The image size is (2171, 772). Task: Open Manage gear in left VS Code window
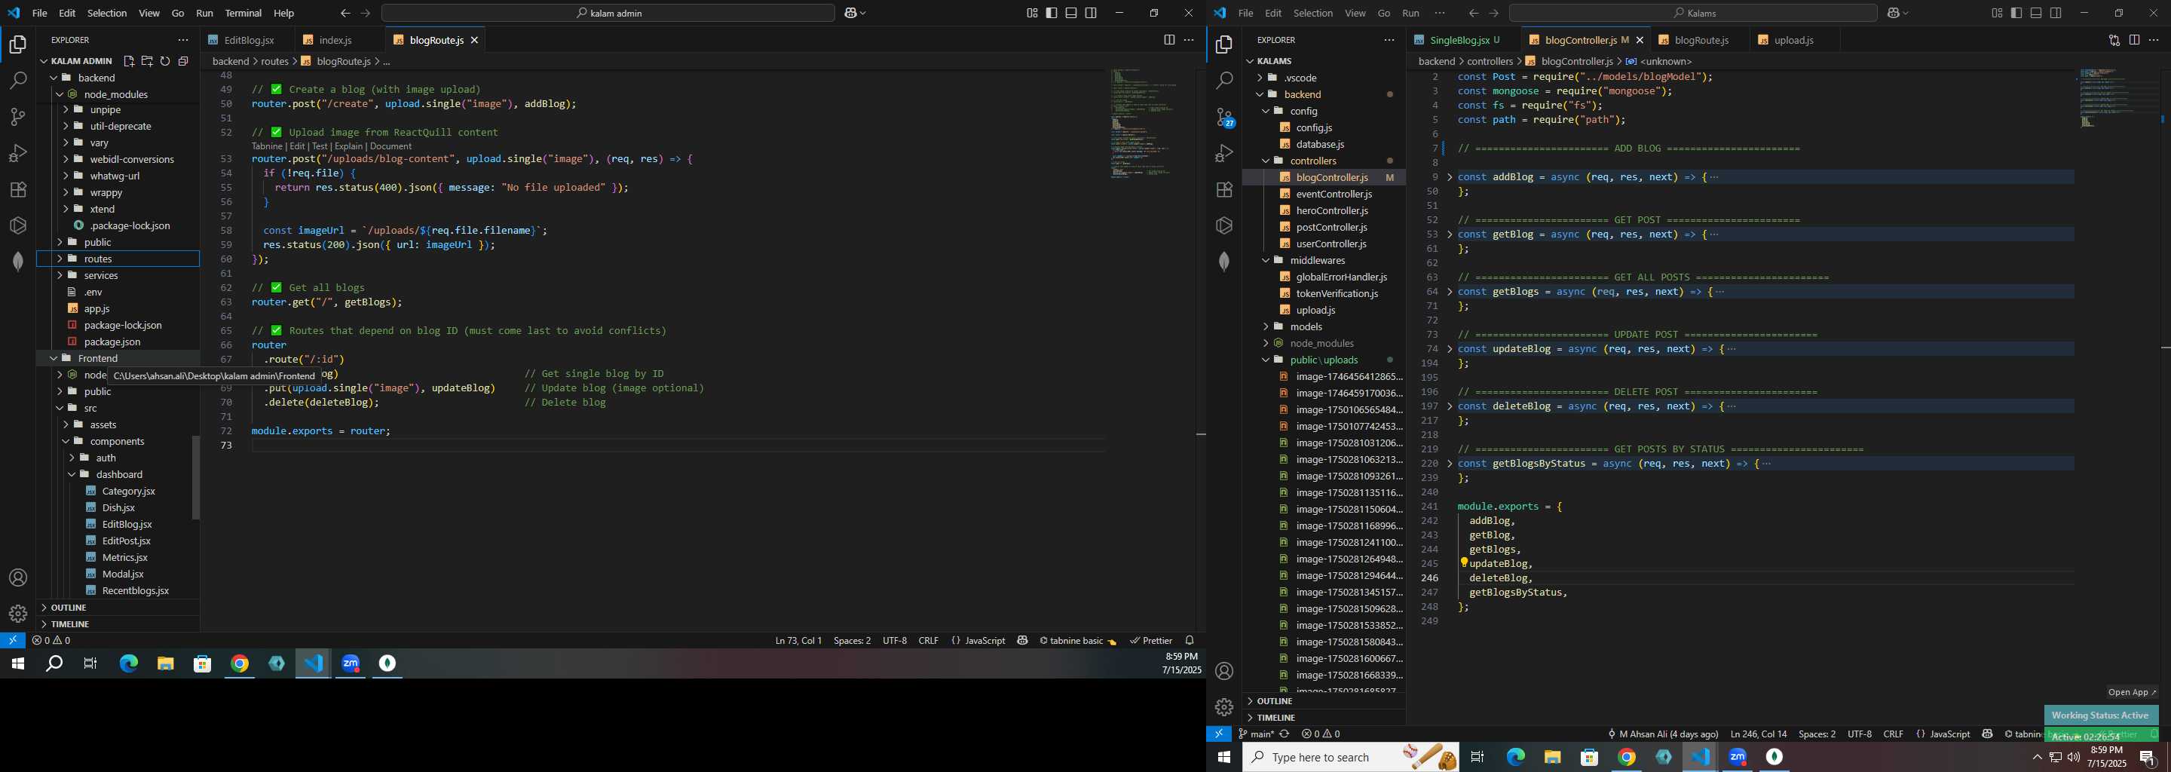pyautogui.click(x=17, y=614)
